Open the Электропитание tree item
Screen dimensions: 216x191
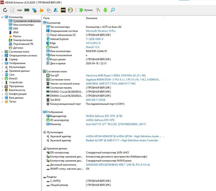click(20, 40)
